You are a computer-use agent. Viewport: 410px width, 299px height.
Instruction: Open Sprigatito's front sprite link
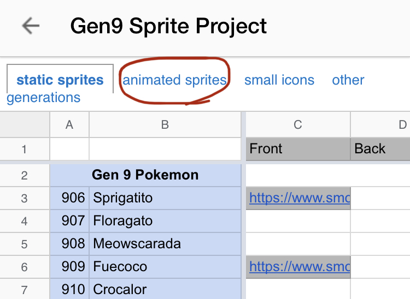(298, 198)
